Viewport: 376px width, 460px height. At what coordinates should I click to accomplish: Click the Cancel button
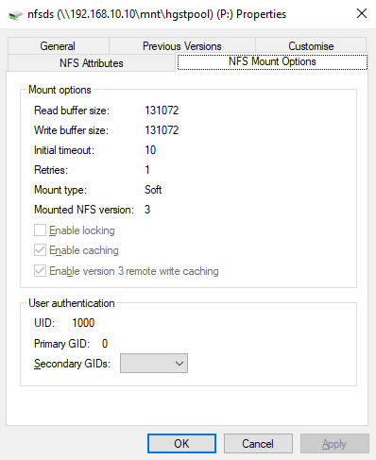258,444
